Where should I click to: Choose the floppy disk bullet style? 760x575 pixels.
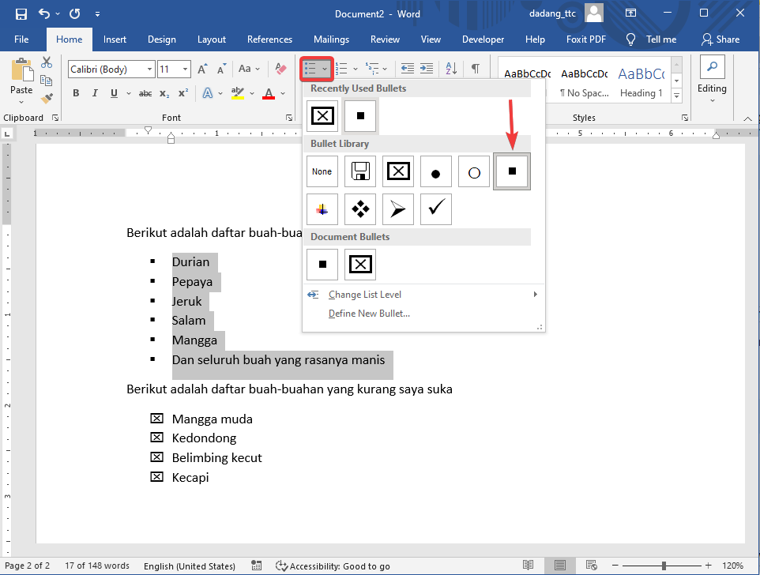360,171
